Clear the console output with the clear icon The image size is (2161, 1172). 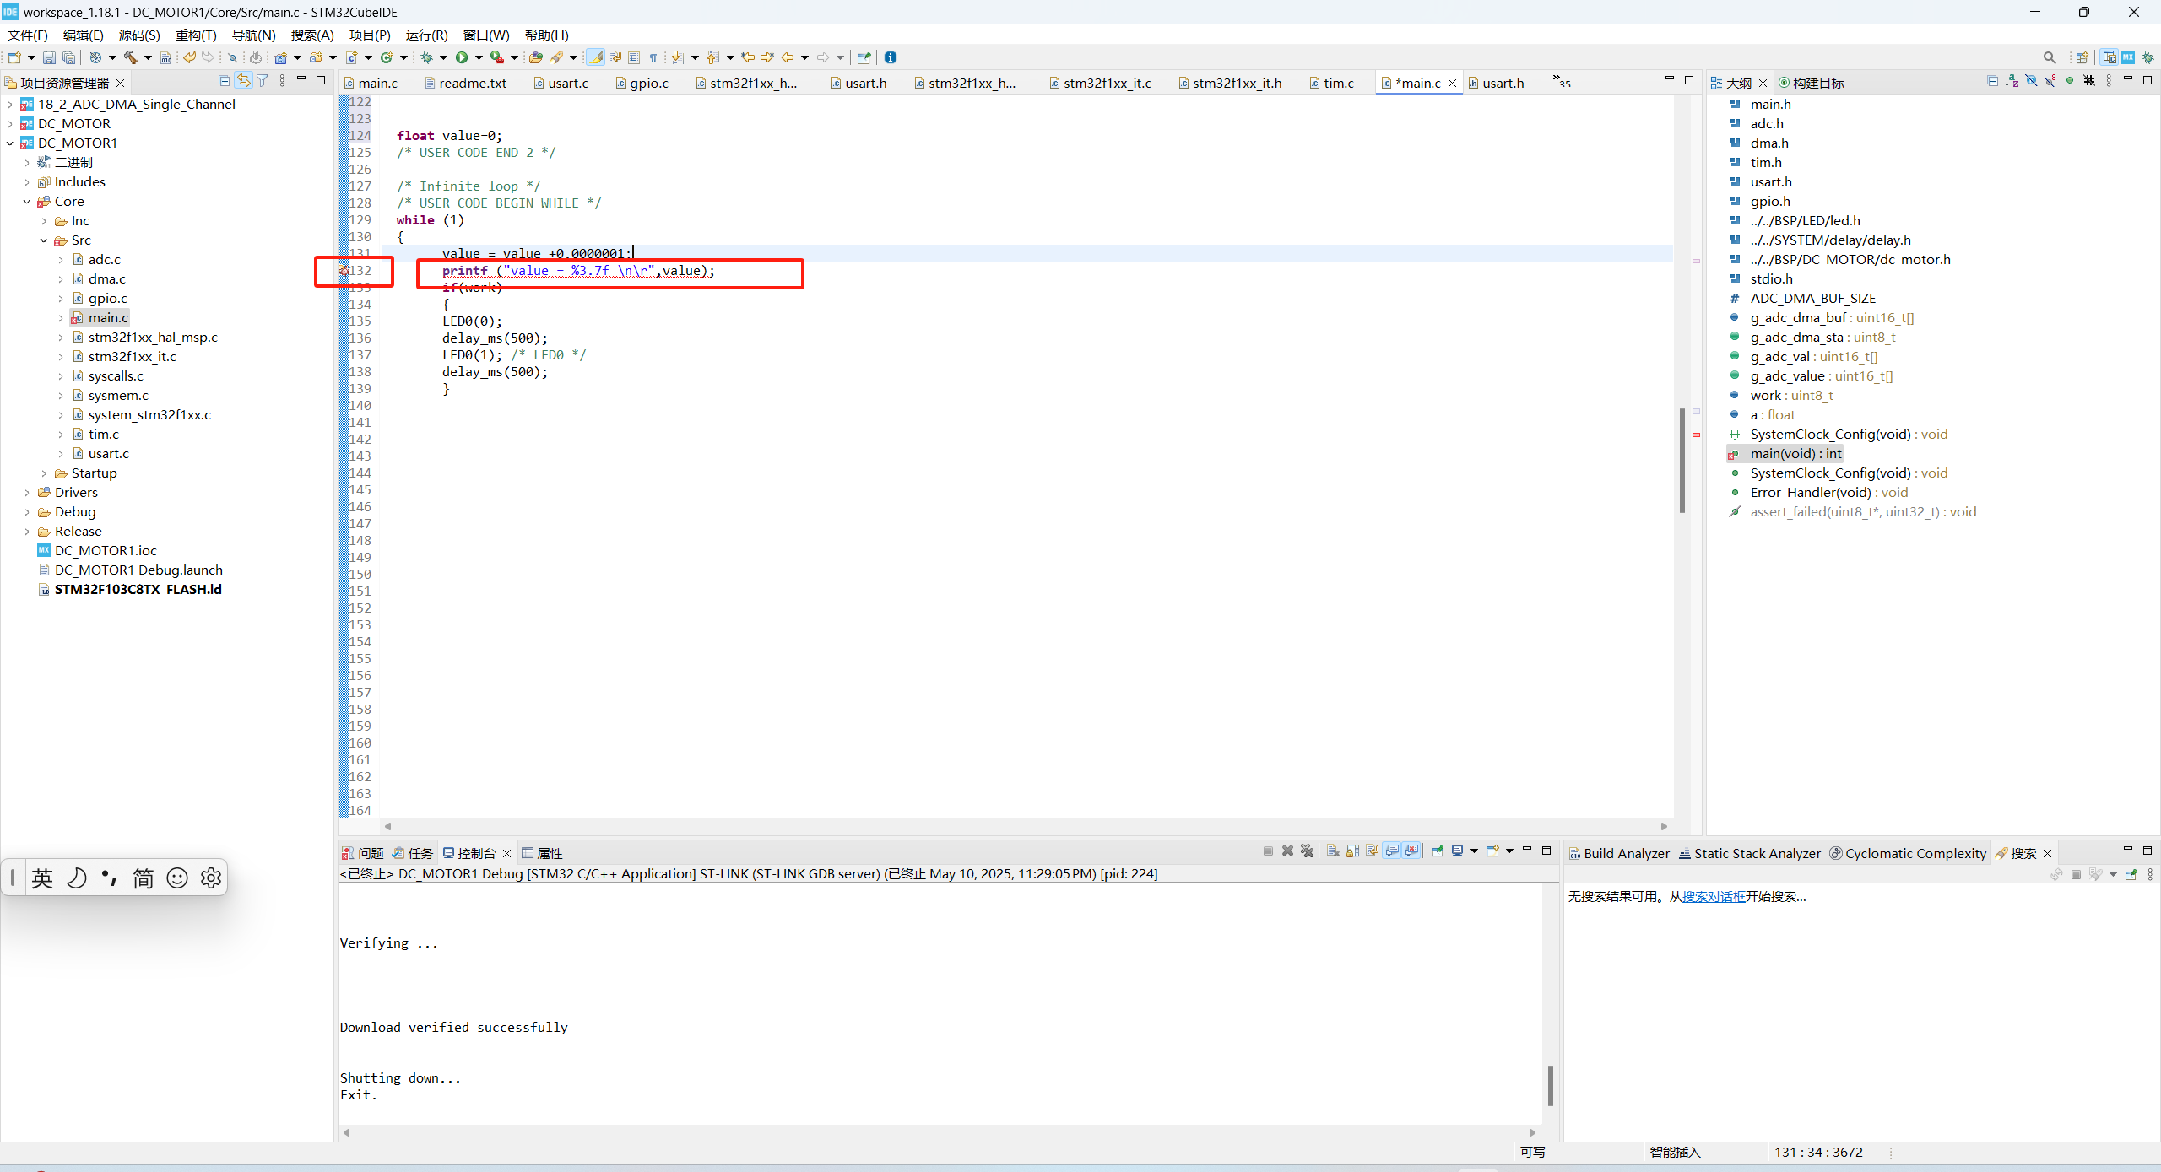click(1332, 851)
